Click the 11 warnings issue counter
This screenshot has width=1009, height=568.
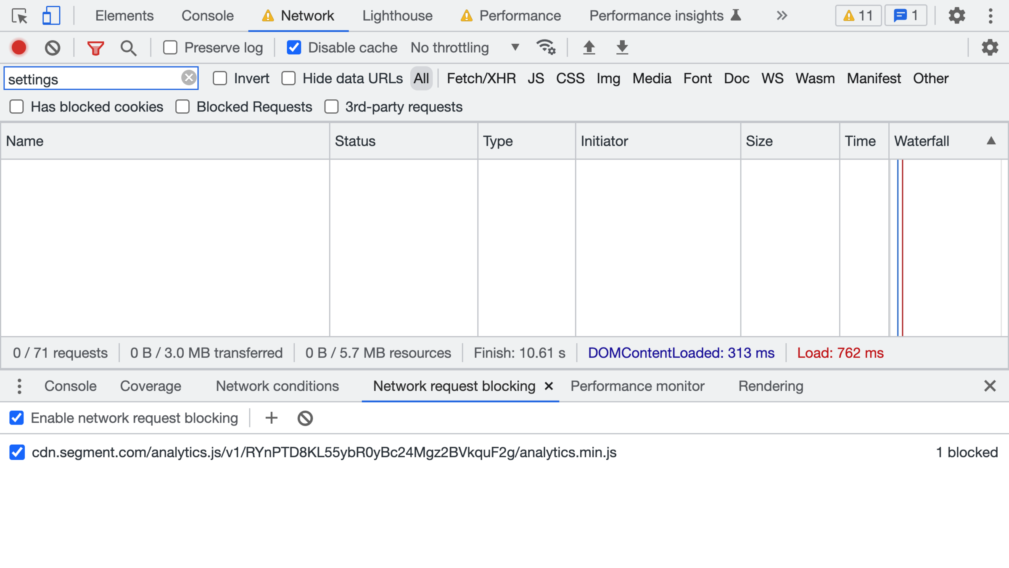click(x=858, y=16)
